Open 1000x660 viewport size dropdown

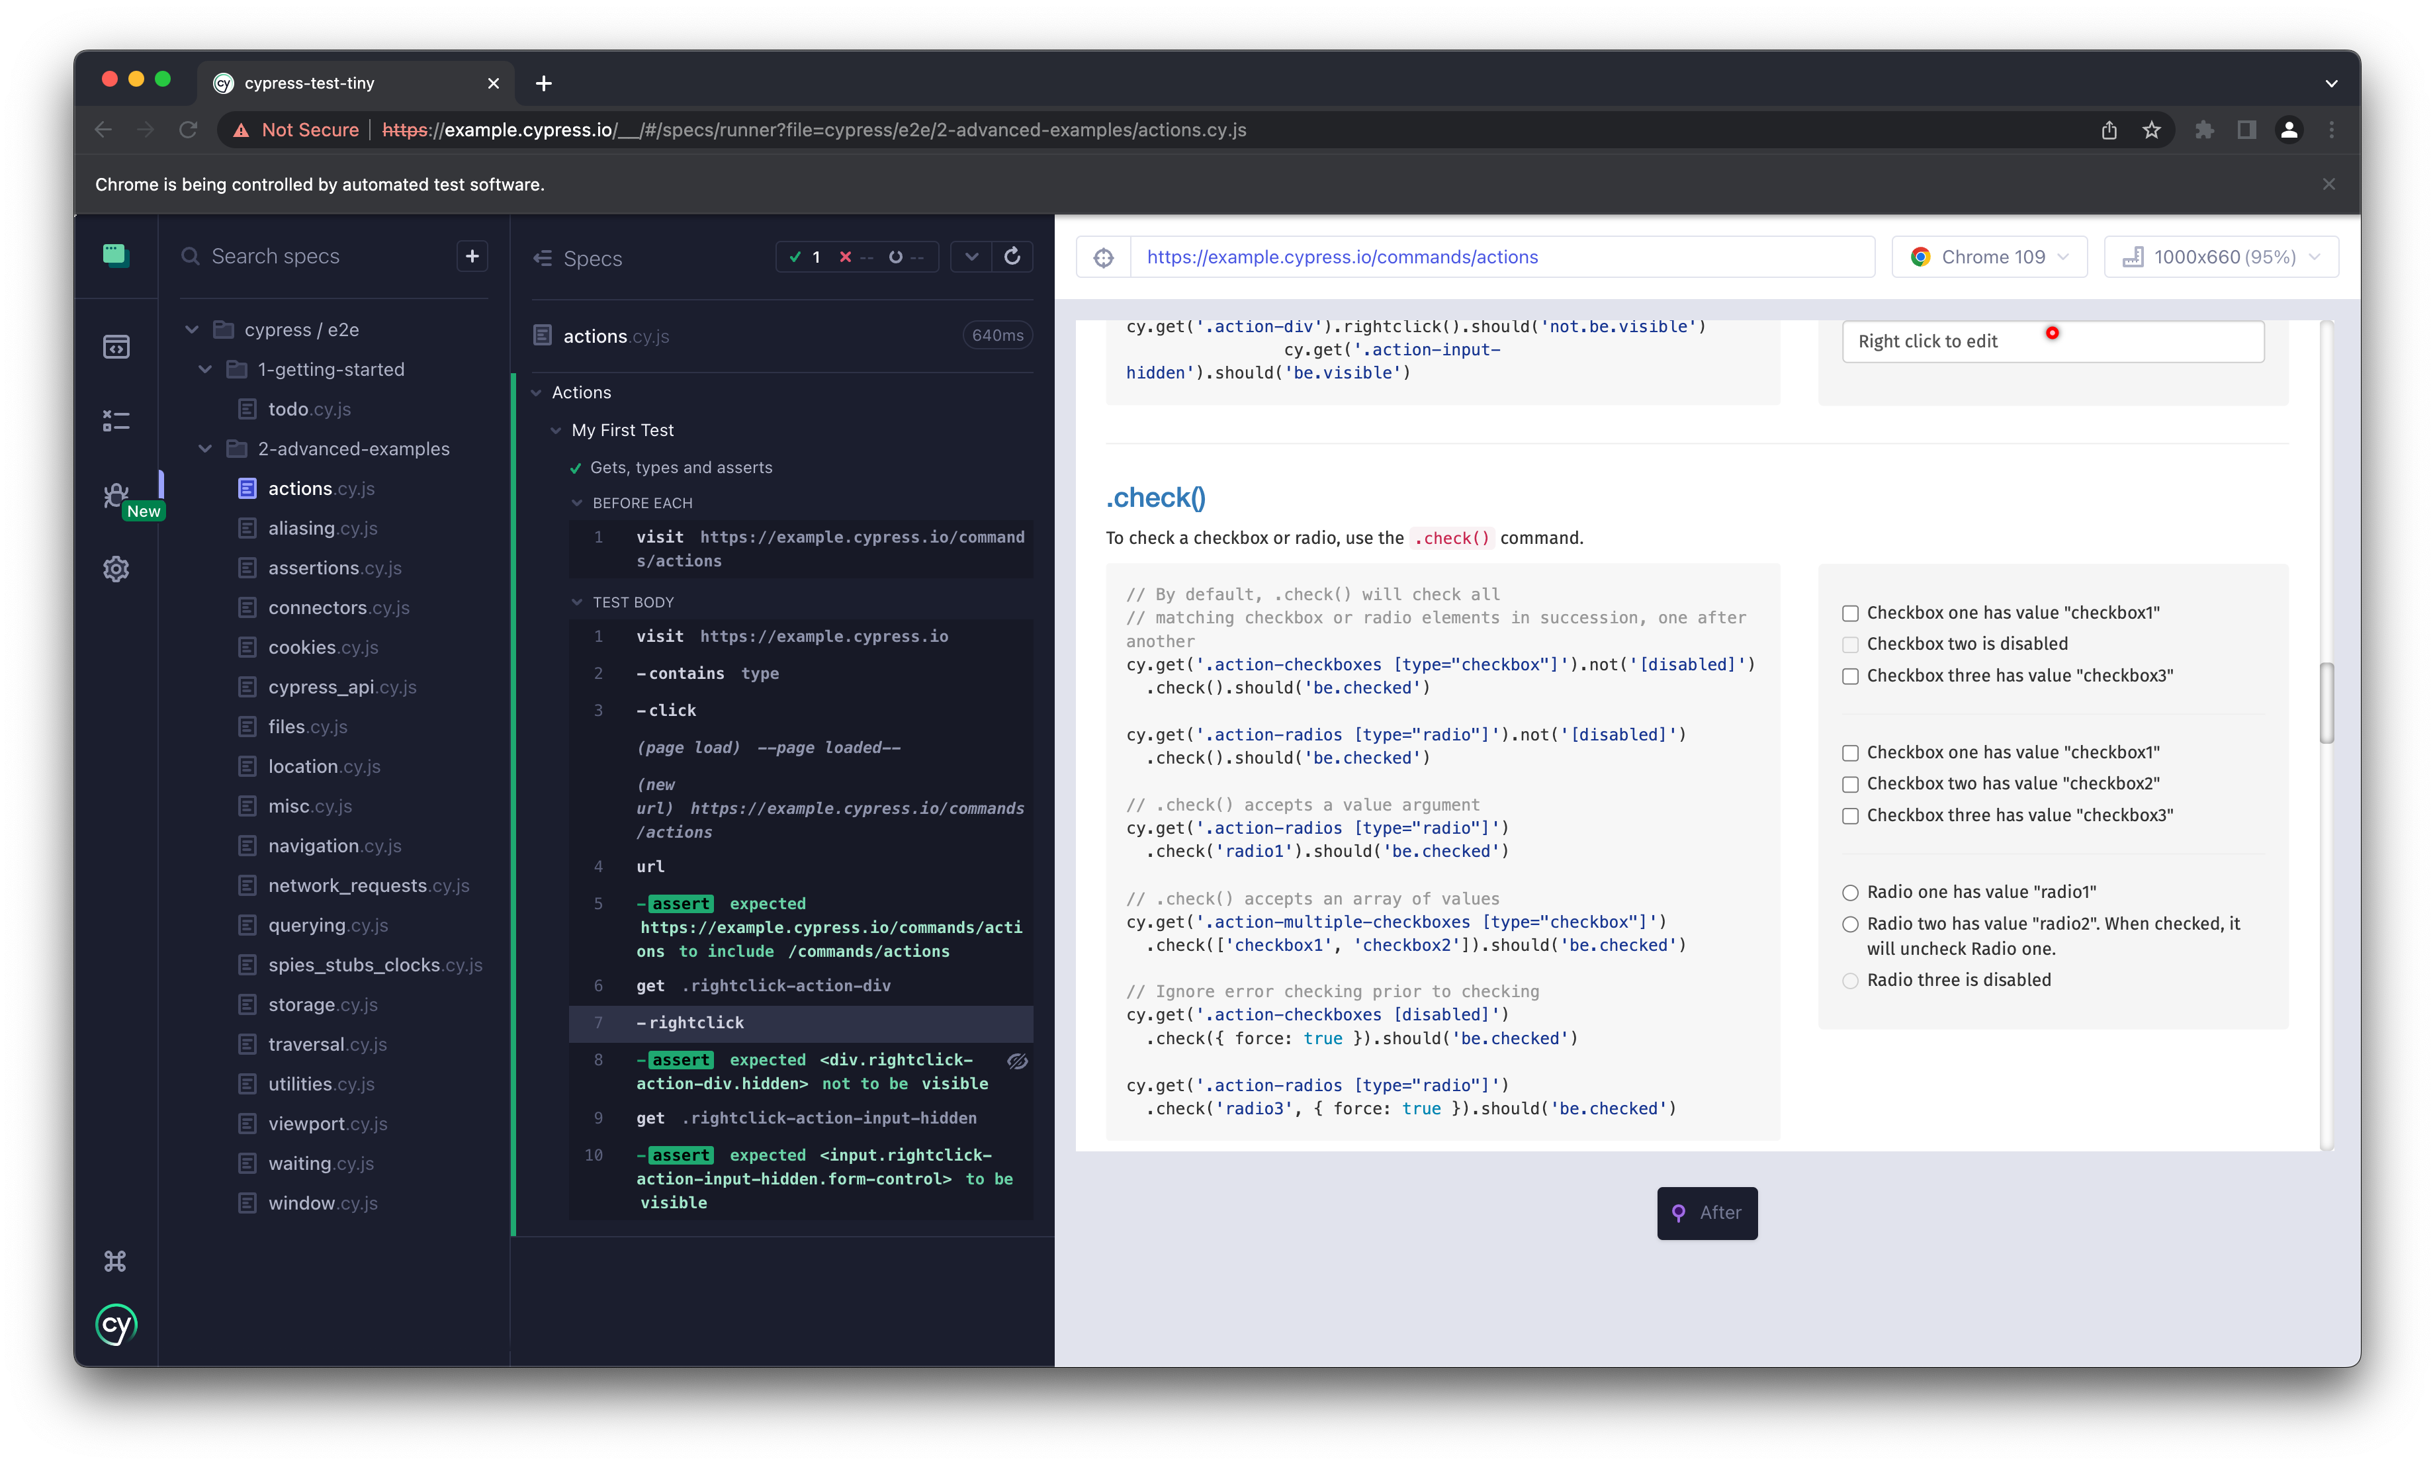pyautogui.click(x=2220, y=257)
